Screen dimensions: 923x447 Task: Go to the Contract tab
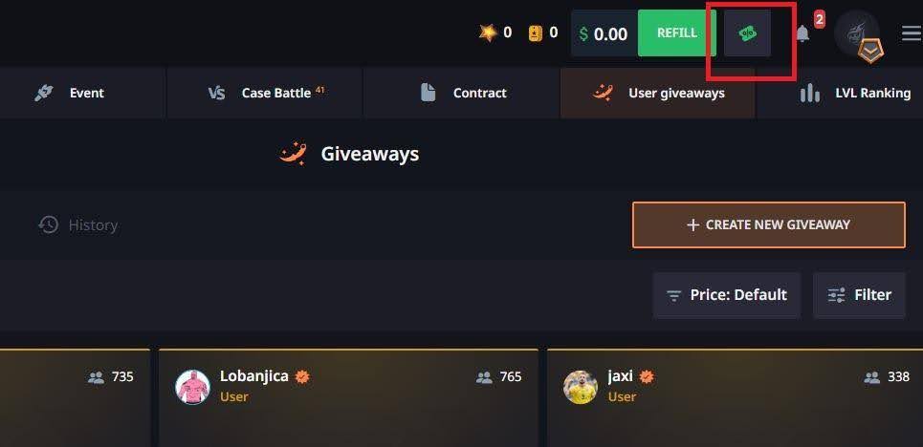[x=461, y=93]
